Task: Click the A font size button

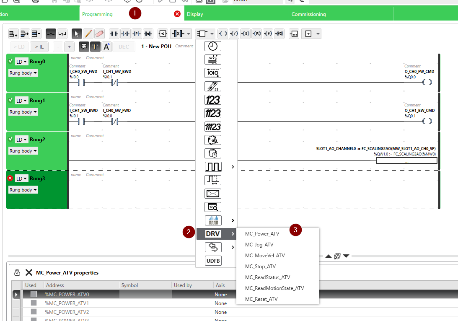Action: point(106,47)
